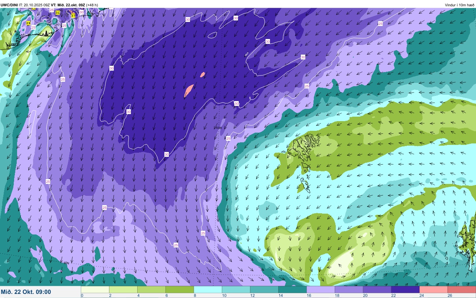Click the yellow "29" wind maximum label
This screenshot has width=476, height=298.
coord(28,23)
